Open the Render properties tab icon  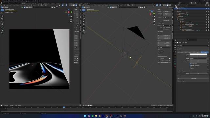175,46
